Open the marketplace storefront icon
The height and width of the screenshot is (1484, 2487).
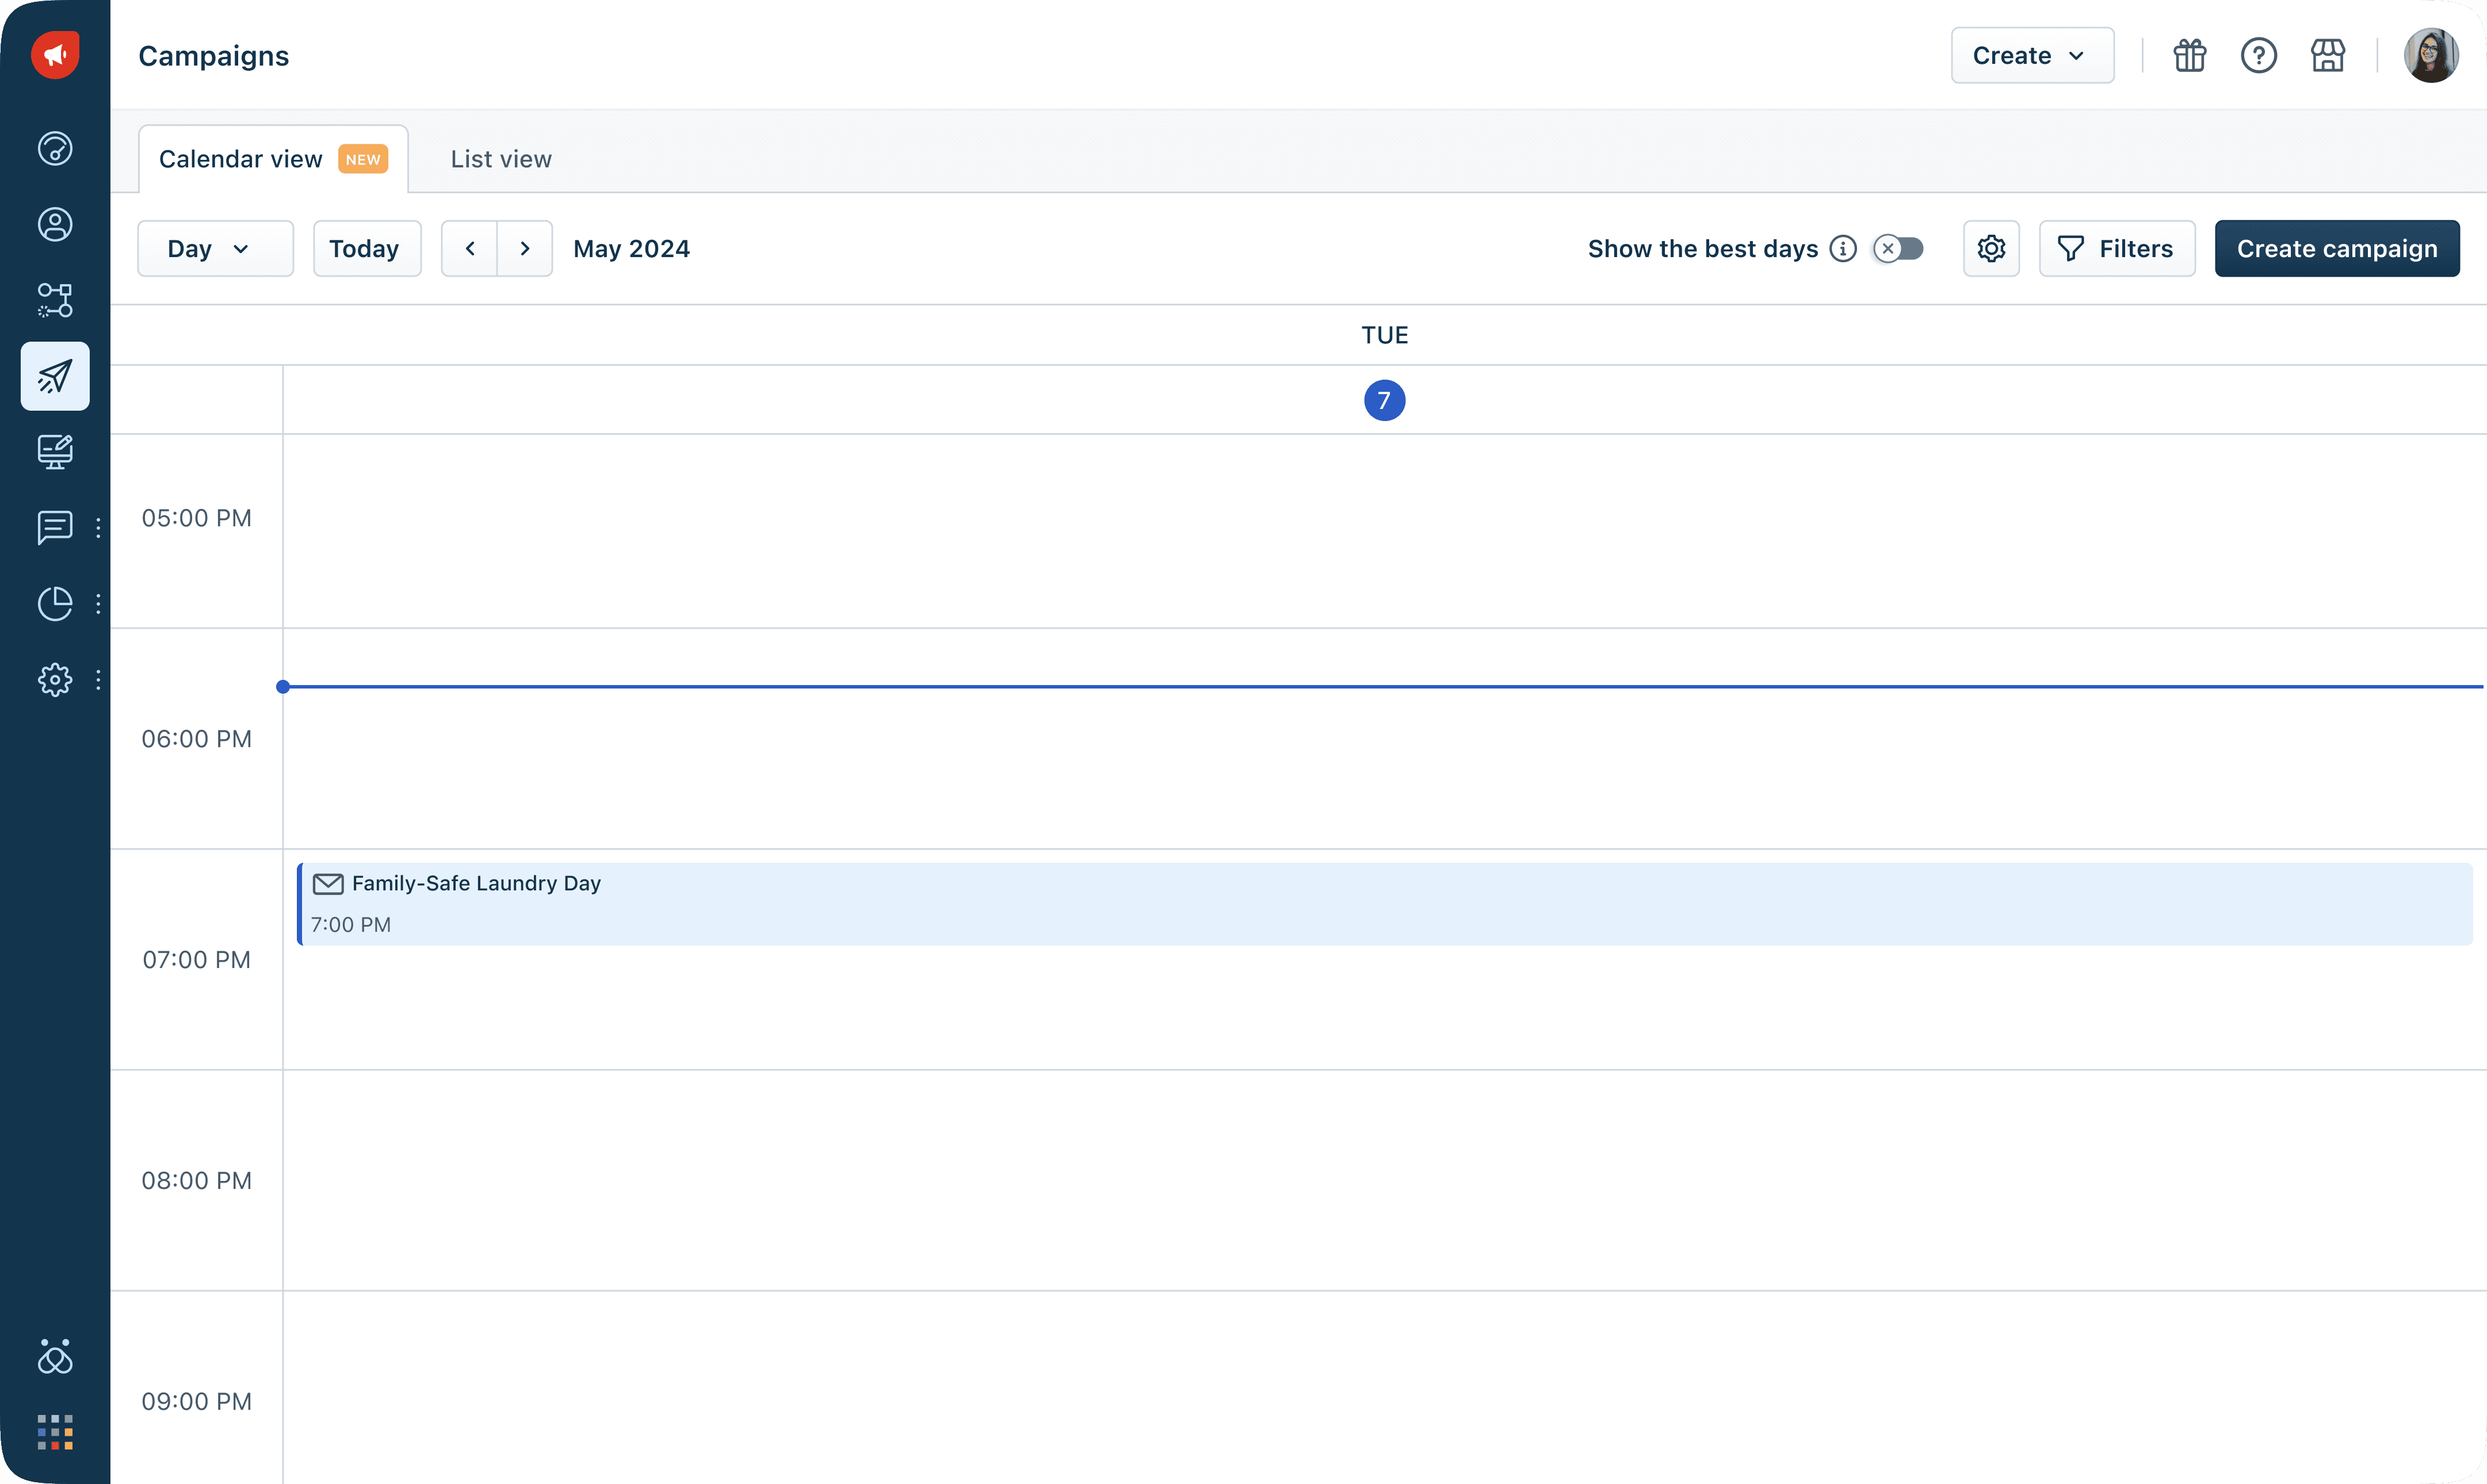coord(2327,55)
